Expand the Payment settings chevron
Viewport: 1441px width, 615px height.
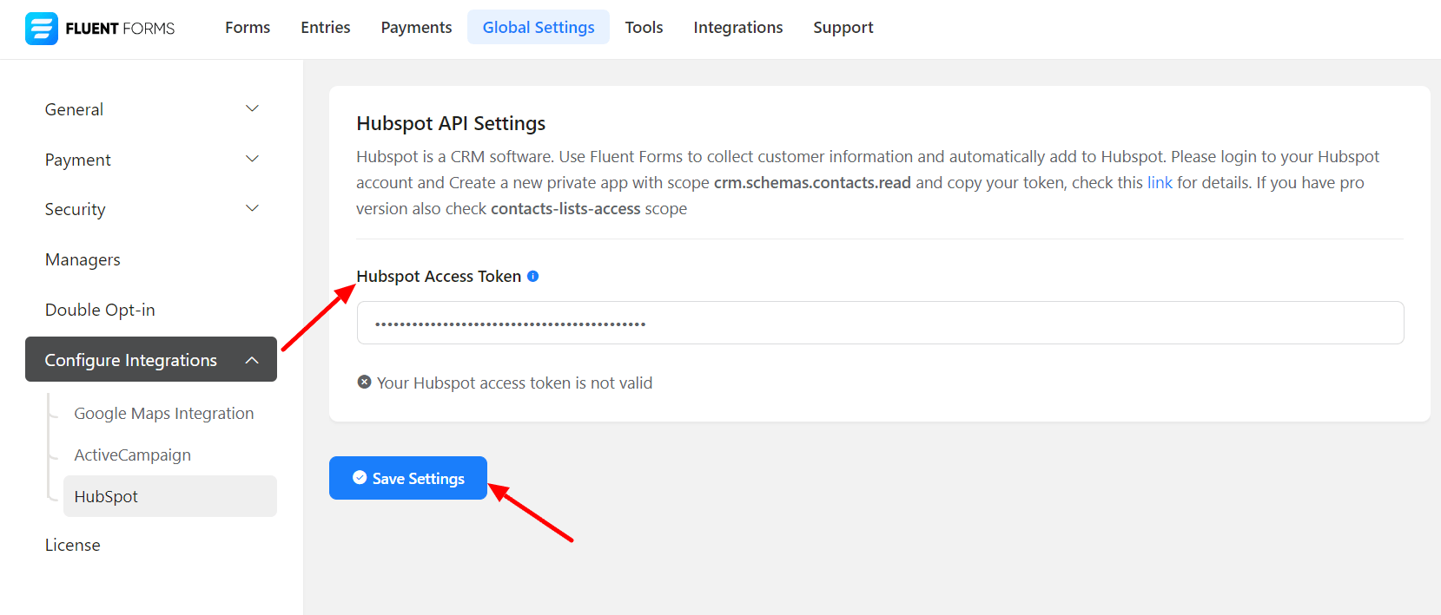pyautogui.click(x=252, y=160)
